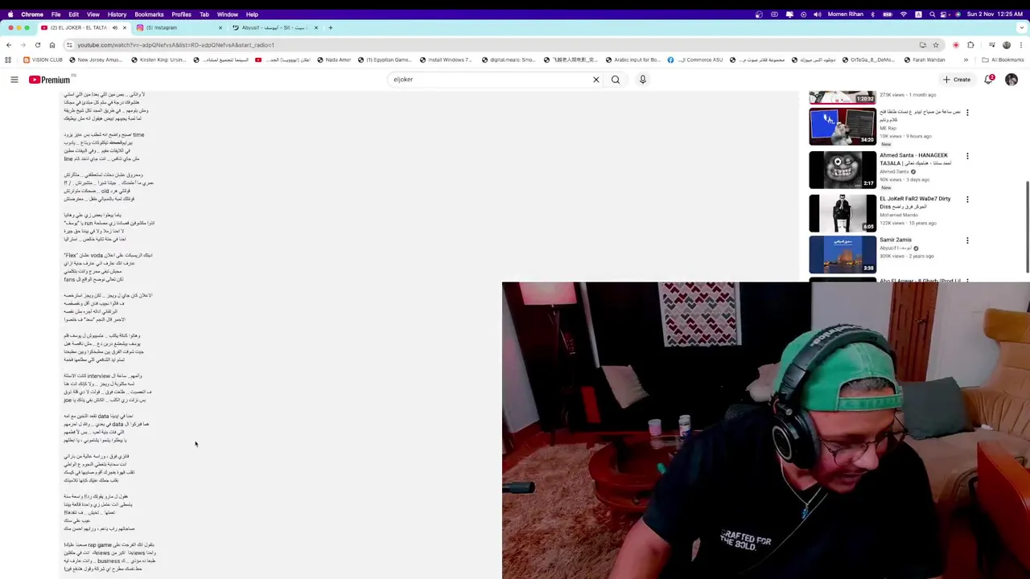
Task: Open sound volume menu bar icon
Action: [x=818, y=14]
